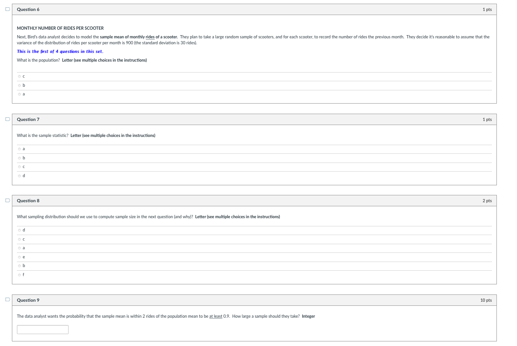The width and height of the screenshot is (517, 346).
Task: Select answer c for Question 6
Action: (x=20, y=76)
